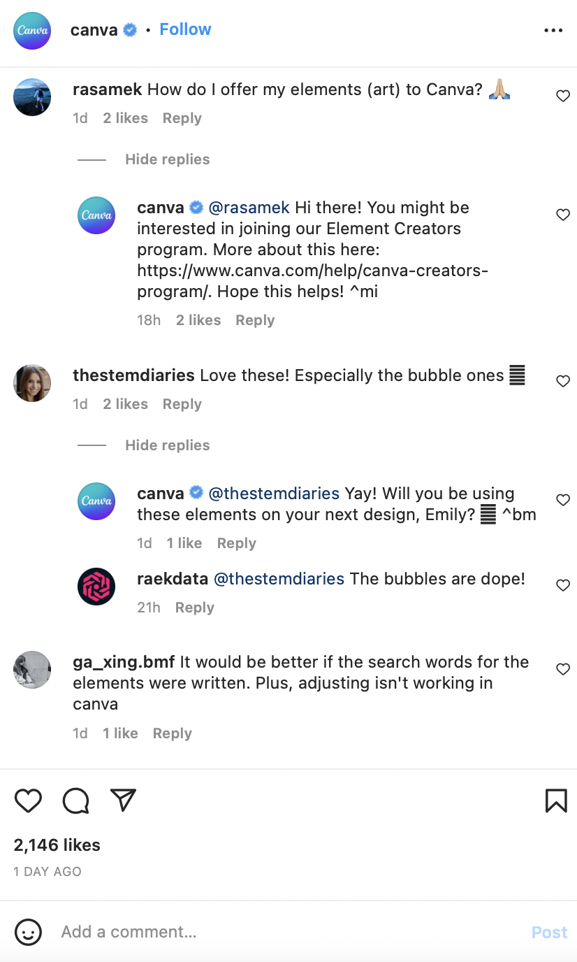Like ga_xing.bmf's comment
The height and width of the screenshot is (962, 577).
[563, 669]
